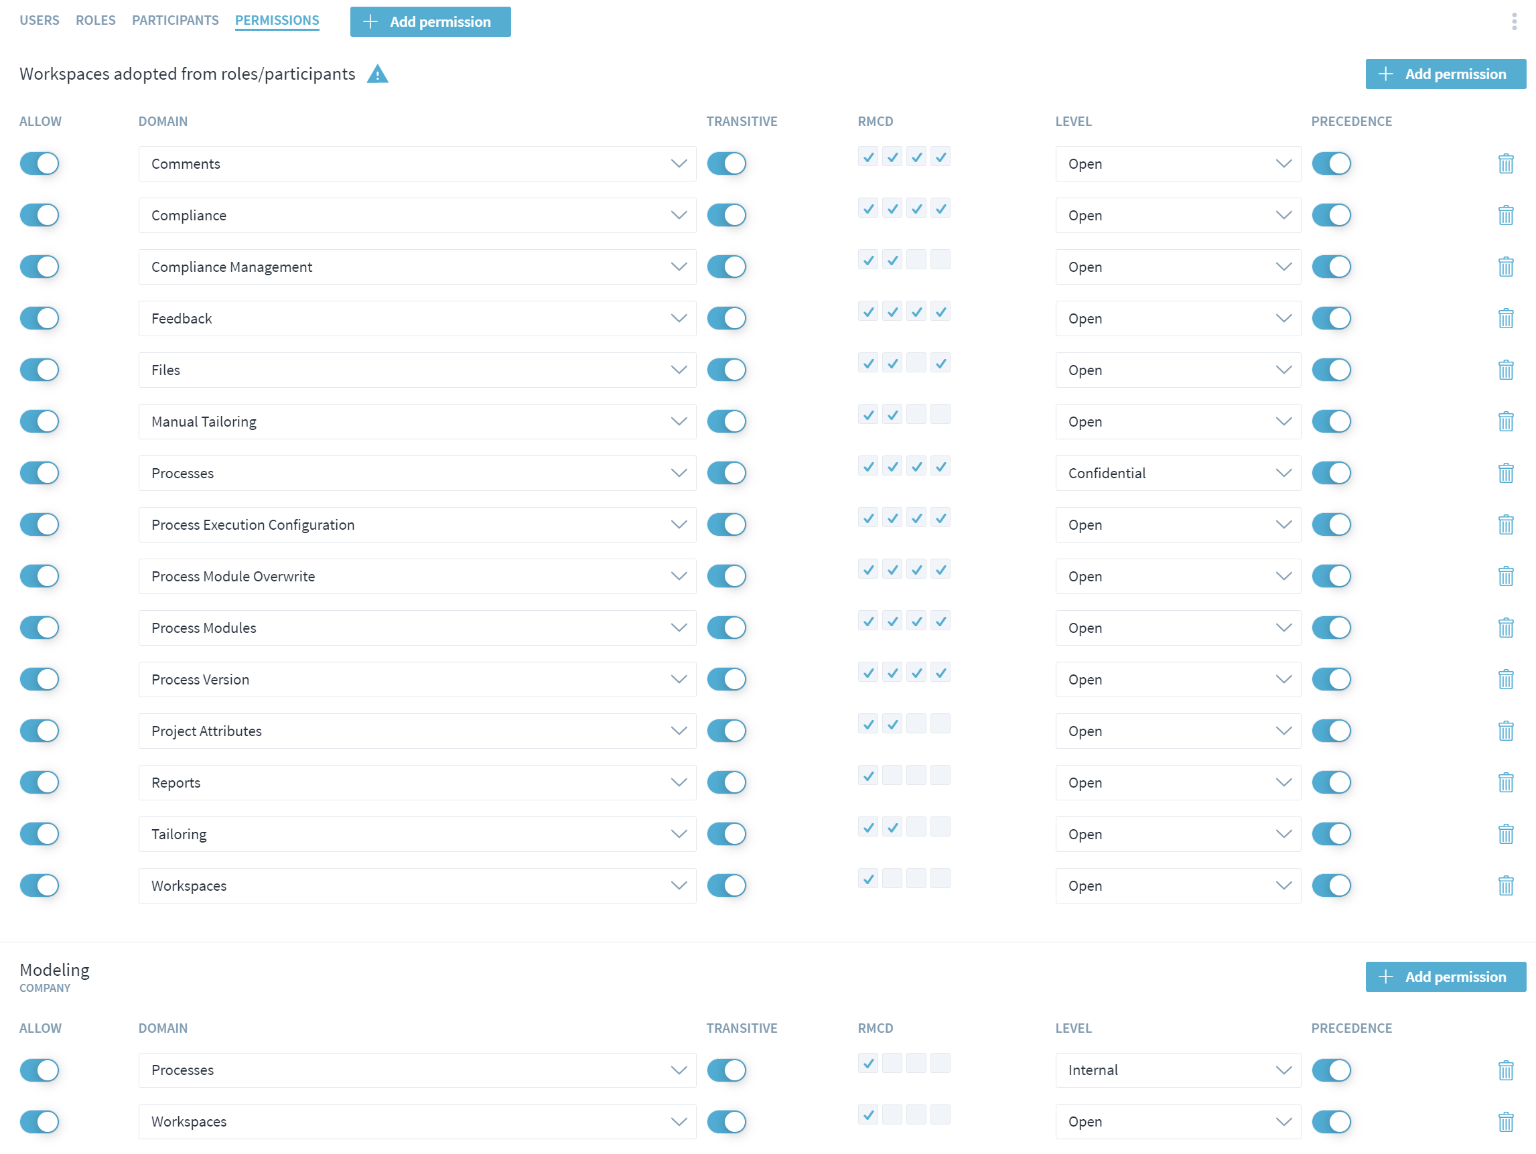
Task: Click the Project Attributes domain field
Action: 417,731
